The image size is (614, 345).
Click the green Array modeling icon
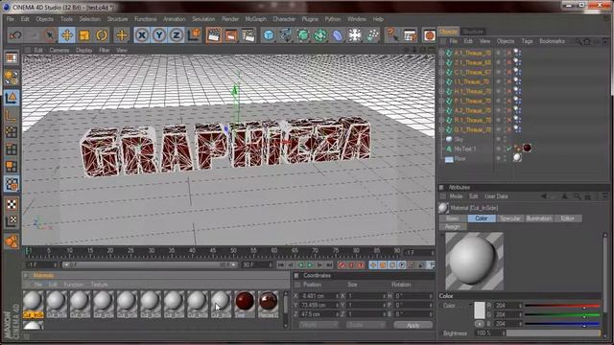coord(320,35)
